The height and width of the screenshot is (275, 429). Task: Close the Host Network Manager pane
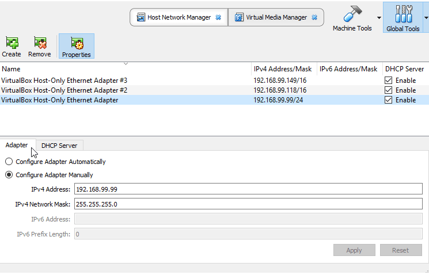218,17
